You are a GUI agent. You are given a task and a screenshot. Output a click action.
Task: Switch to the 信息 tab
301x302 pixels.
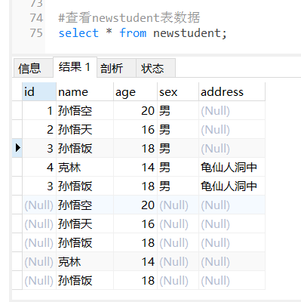(x=33, y=68)
